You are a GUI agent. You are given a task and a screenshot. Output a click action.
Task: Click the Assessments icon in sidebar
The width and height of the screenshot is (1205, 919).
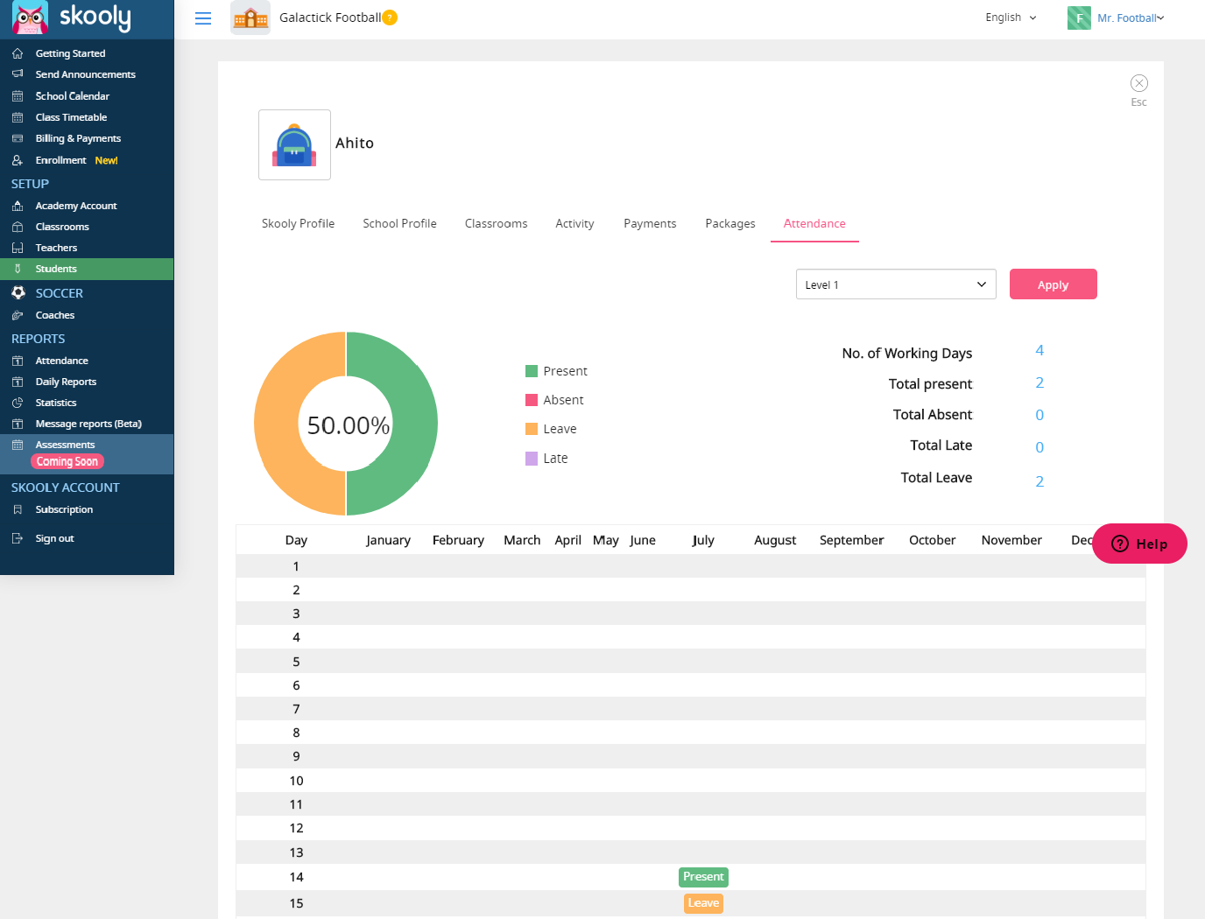pyautogui.click(x=18, y=445)
